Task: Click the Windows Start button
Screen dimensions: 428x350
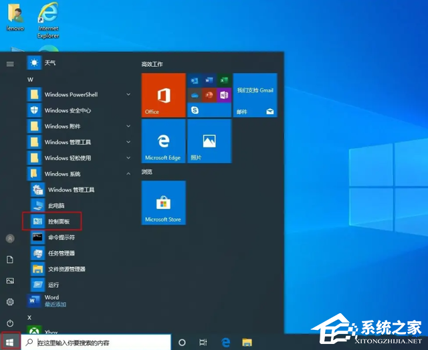Action: 10,342
